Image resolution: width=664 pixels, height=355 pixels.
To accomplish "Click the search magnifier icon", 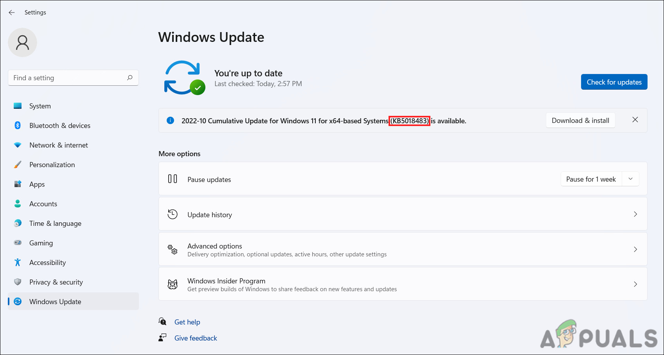I will (130, 77).
